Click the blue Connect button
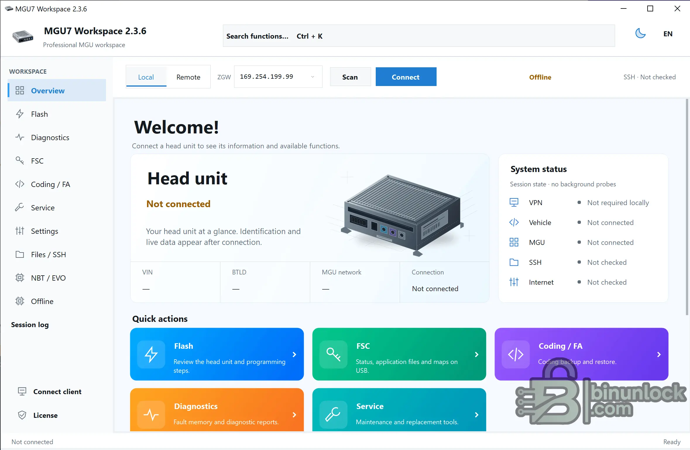690x450 pixels. [x=406, y=77]
